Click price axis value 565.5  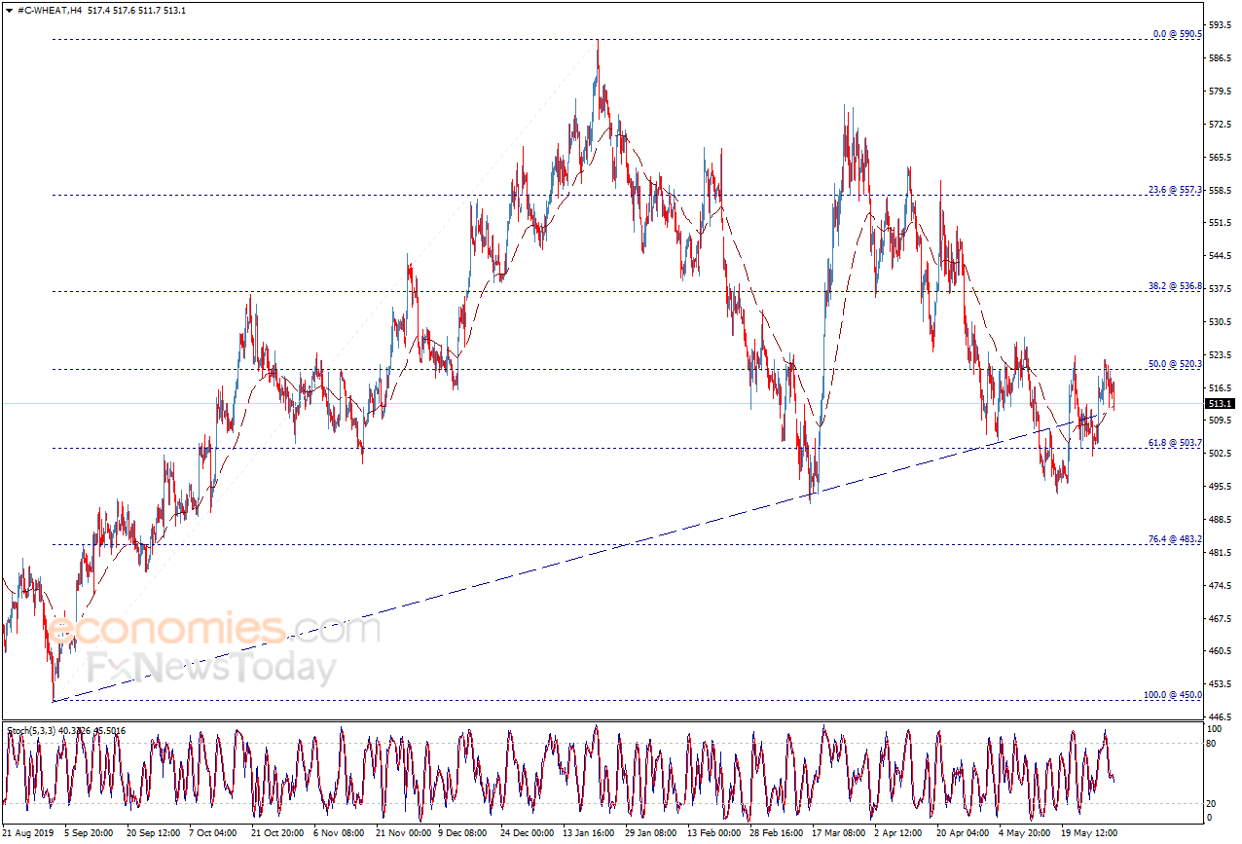1221,158
